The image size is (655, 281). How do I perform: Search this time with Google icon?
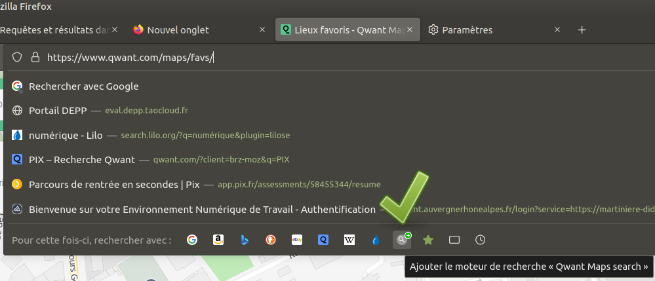point(191,240)
